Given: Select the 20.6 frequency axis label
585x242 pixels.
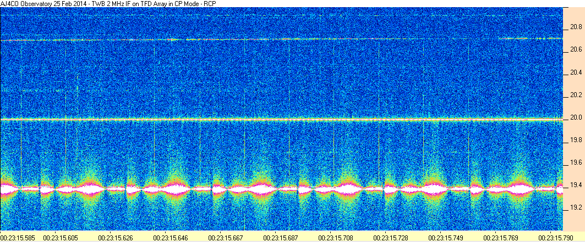Looking at the screenshot, I should [x=576, y=50].
